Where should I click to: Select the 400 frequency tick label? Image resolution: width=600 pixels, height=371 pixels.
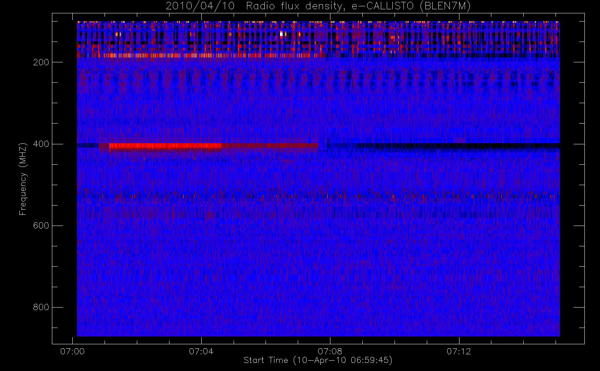click(x=41, y=144)
